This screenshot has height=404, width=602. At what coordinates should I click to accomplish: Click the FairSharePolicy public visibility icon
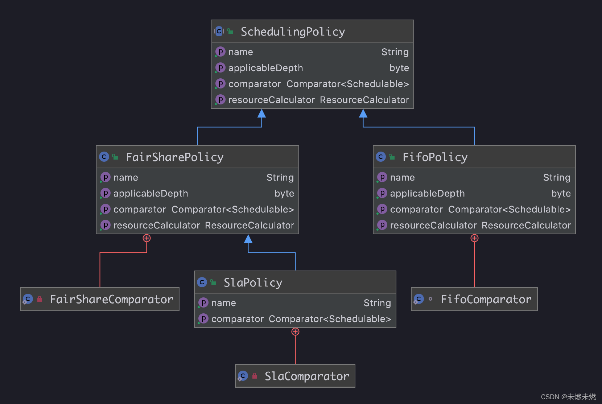pyautogui.click(x=115, y=157)
